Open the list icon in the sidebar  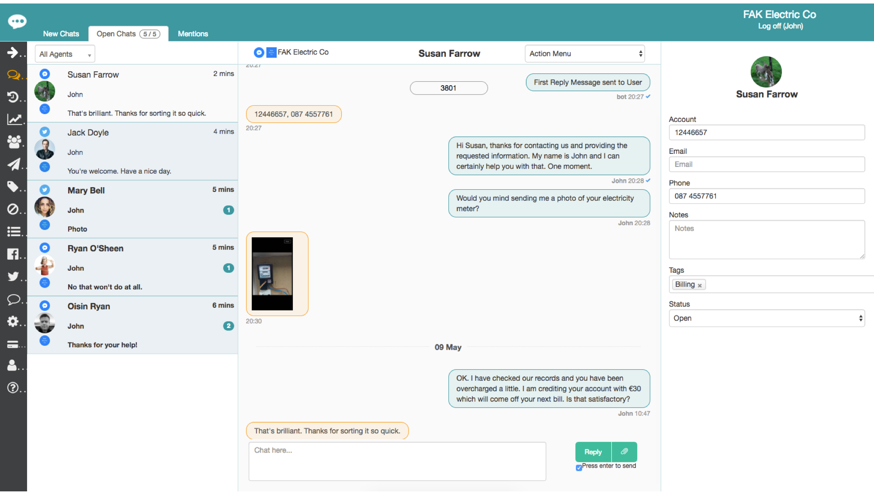(14, 232)
